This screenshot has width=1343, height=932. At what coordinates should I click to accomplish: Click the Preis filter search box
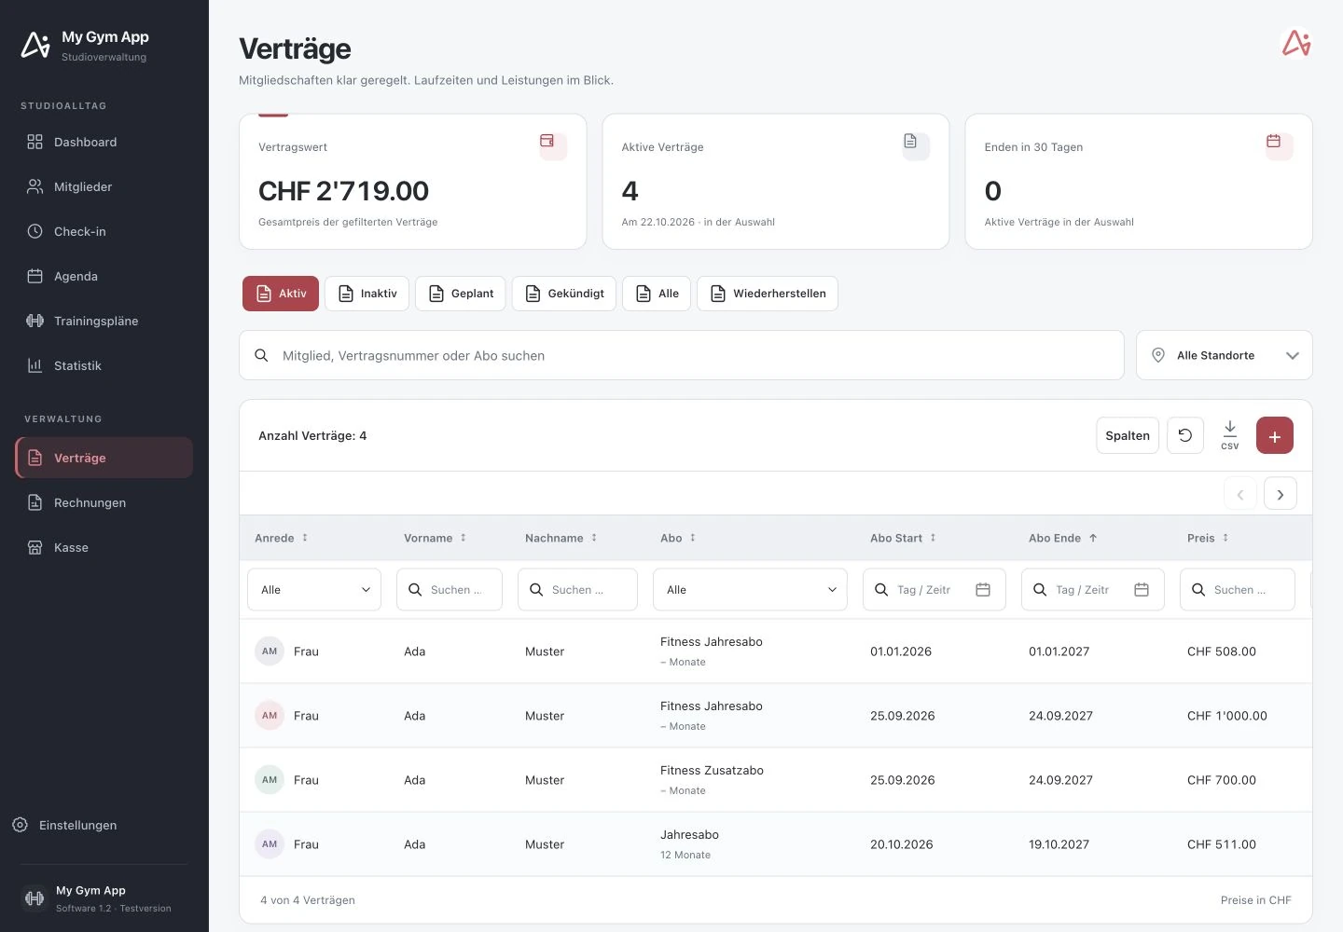(1238, 590)
